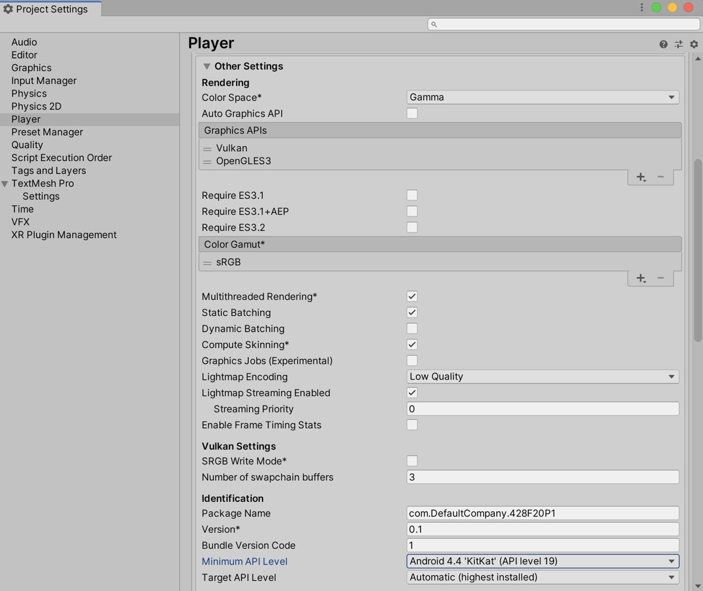This screenshot has width=703, height=591.
Task: Add a color gamut with plus button
Action: 641,278
